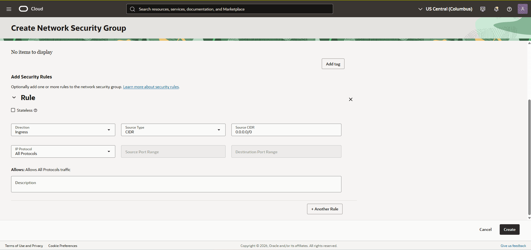
Task: Open Terms of Use and Privacy link
Action: point(24,246)
